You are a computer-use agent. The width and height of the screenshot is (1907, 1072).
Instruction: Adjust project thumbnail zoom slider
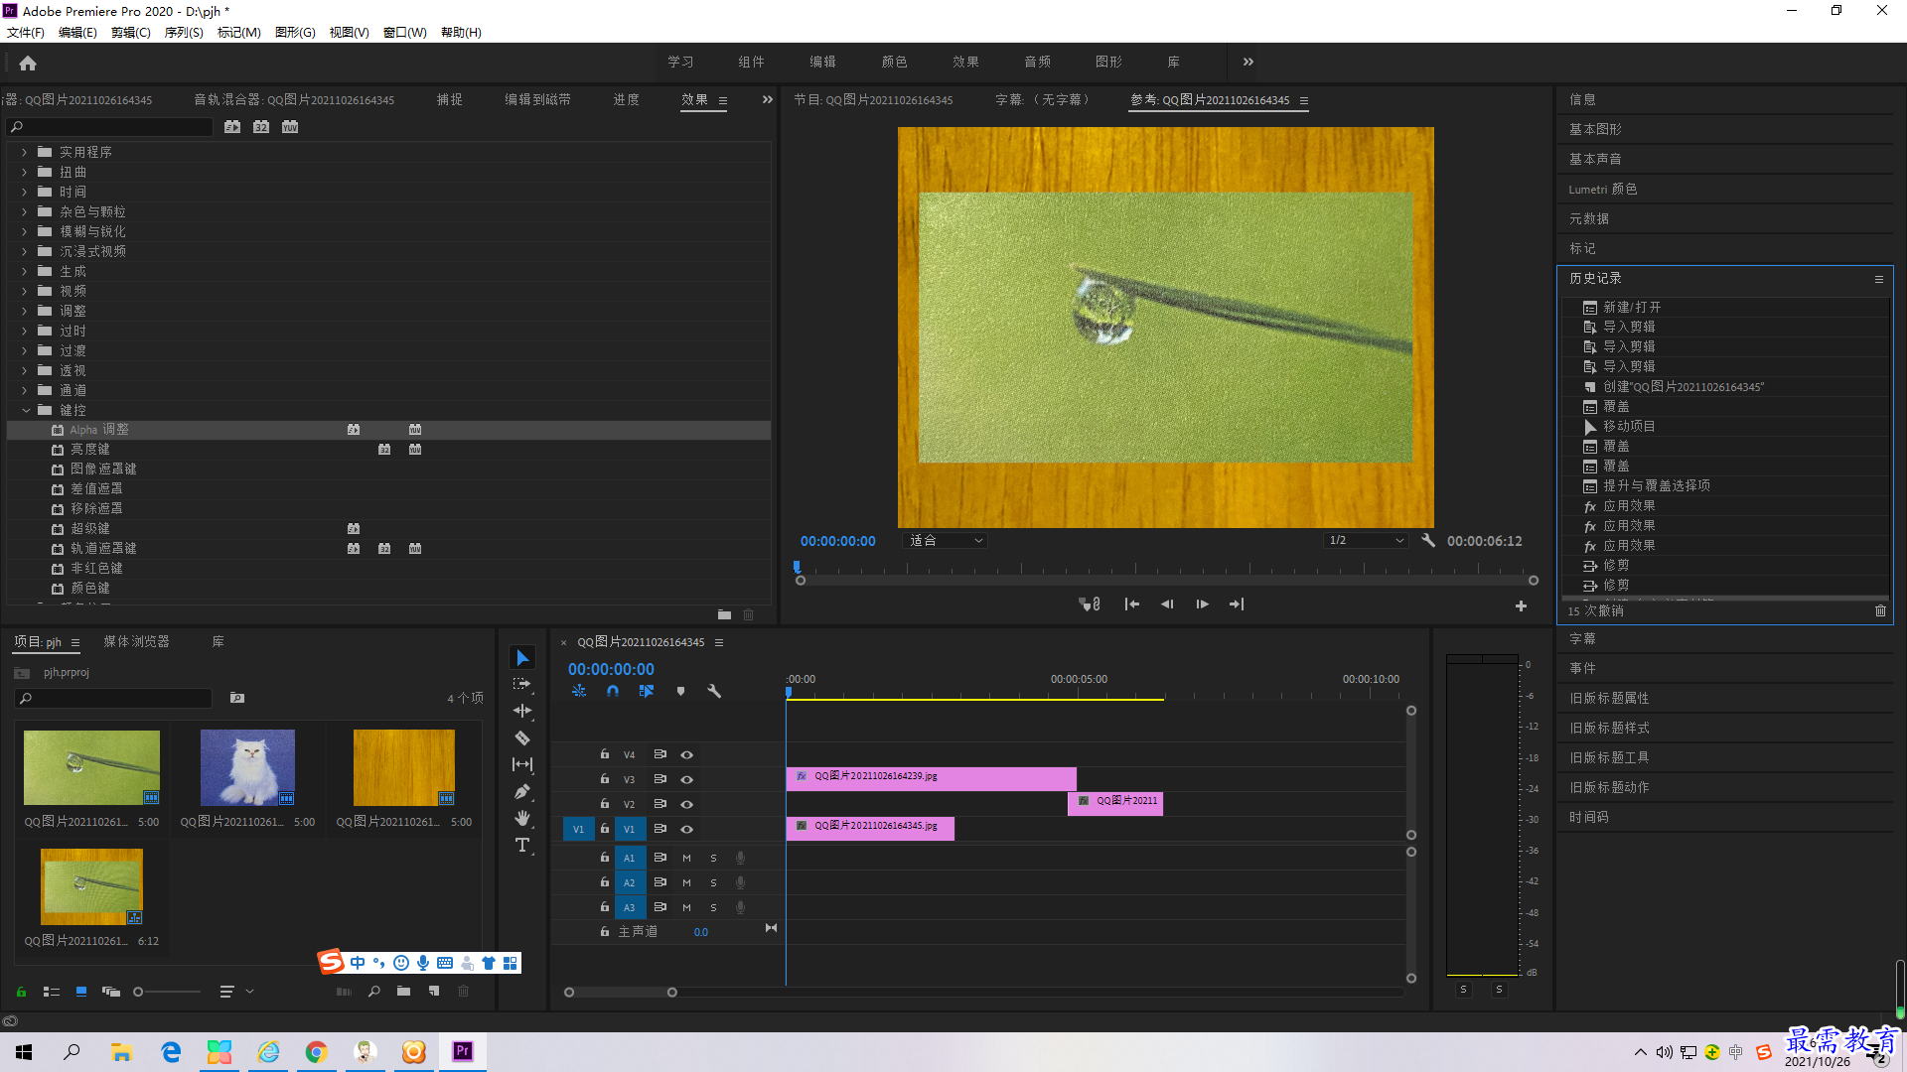139,992
